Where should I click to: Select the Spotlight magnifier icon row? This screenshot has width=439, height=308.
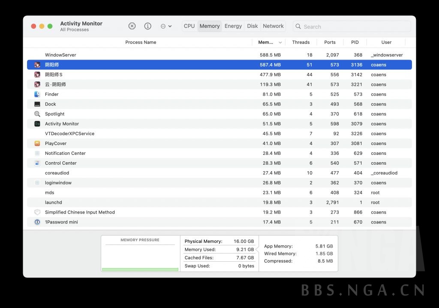pos(37,114)
